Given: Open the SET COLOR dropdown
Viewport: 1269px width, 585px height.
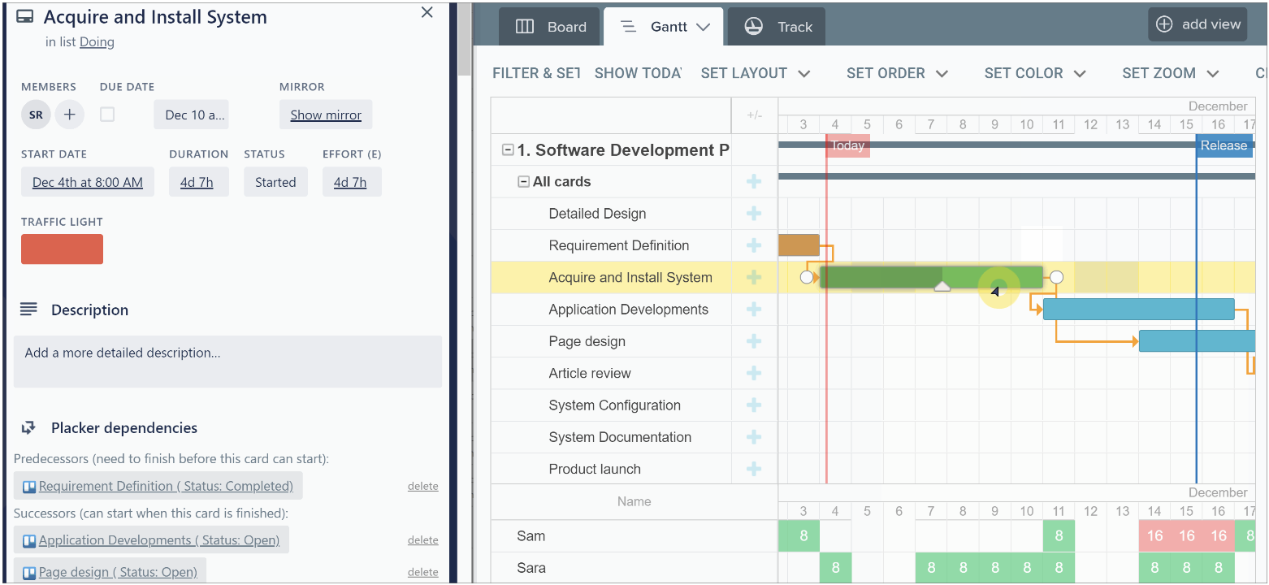Looking at the screenshot, I should tap(1035, 73).
